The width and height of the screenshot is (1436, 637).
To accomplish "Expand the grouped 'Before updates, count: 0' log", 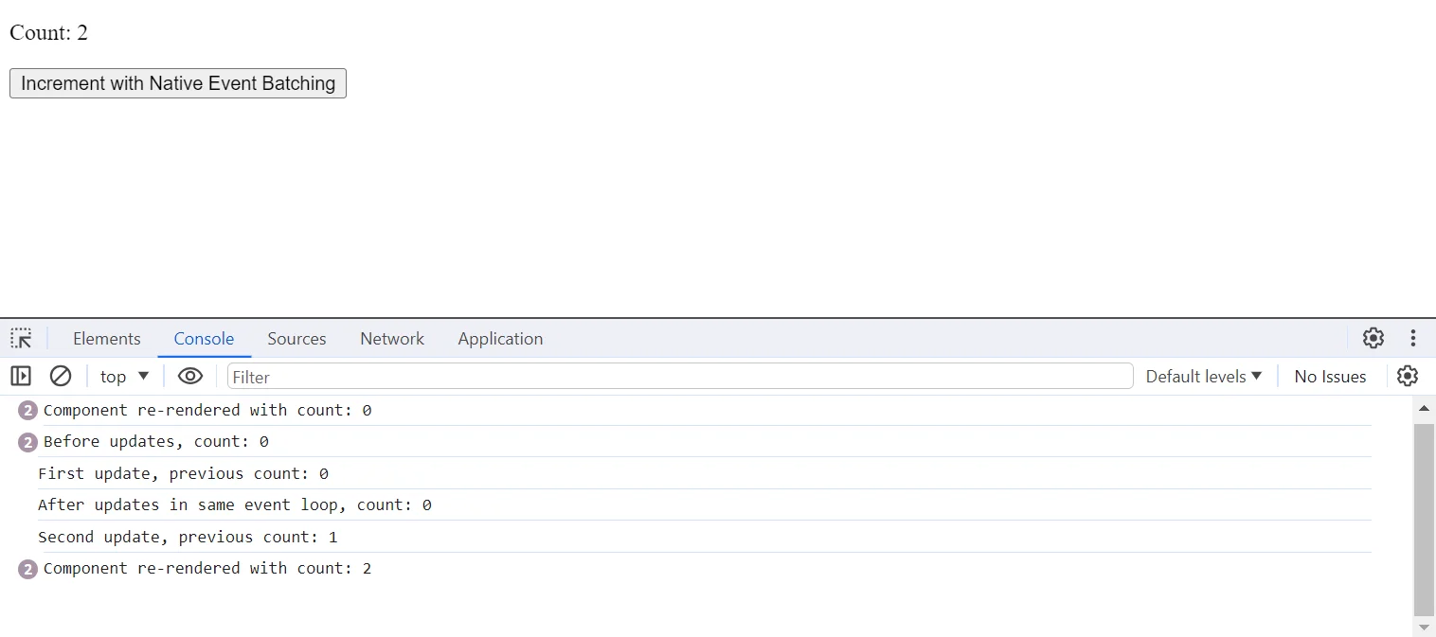I will point(27,442).
